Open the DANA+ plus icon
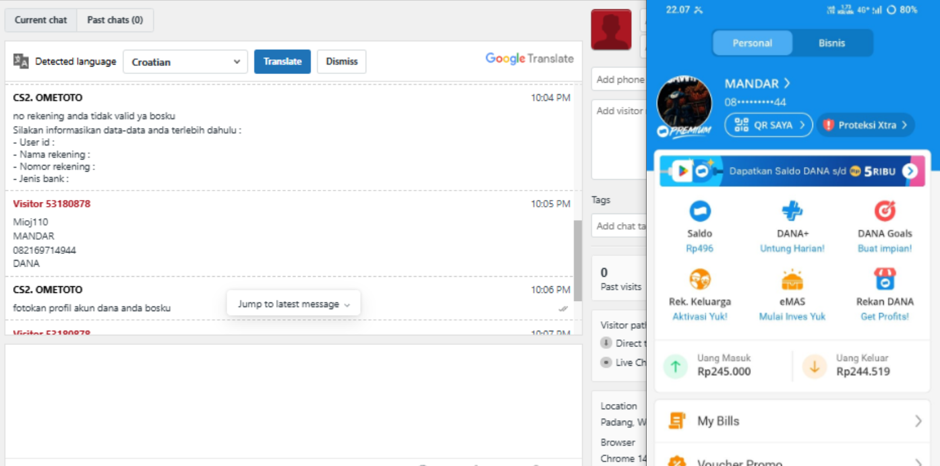 tap(792, 211)
